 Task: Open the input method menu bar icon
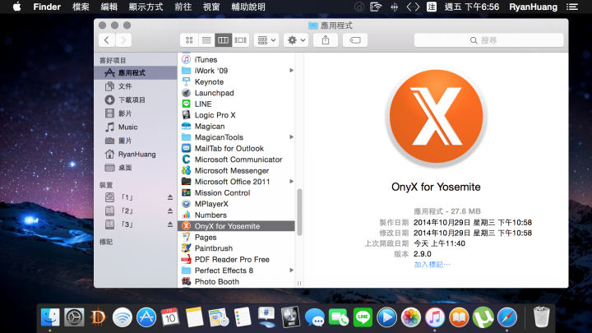coord(432,7)
